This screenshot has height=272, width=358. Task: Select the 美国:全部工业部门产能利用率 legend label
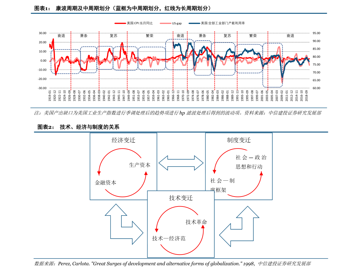coord(223,23)
